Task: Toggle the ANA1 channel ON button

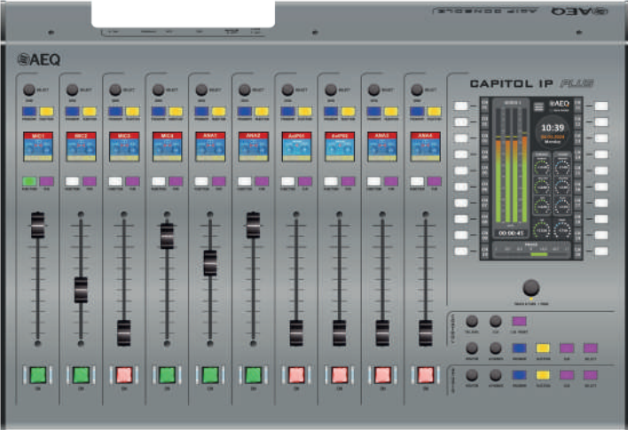Action: click(x=210, y=375)
